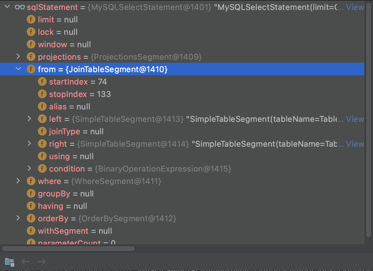The image size is (373, 271).
Task: Click the back navigation arrow at the bottom
Action: [25, 262]
